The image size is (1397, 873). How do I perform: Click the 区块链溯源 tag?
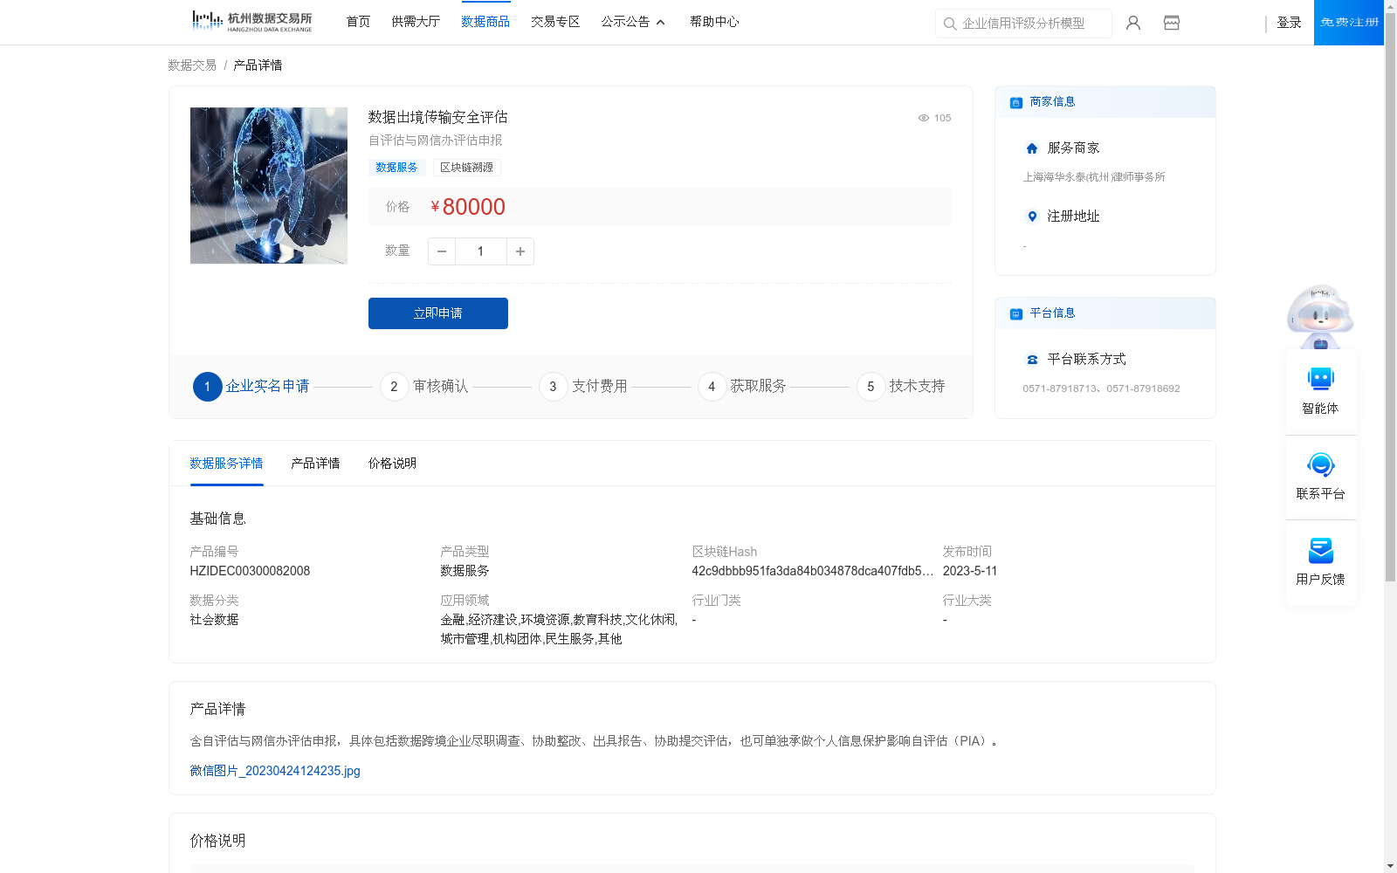pyautogui.click(x=466, y=168)
